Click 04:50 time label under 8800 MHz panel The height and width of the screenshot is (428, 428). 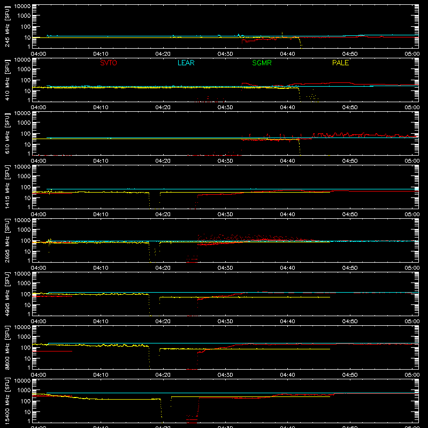click(x=350, y=375)
